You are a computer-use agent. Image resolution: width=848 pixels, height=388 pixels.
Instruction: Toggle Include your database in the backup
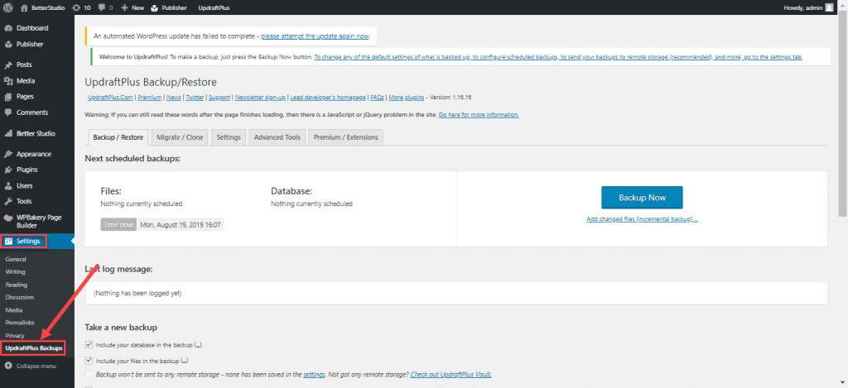pyautogui.click(x=89, y=344)
